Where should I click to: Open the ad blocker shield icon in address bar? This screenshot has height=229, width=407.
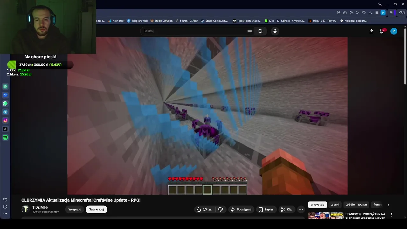351,13
